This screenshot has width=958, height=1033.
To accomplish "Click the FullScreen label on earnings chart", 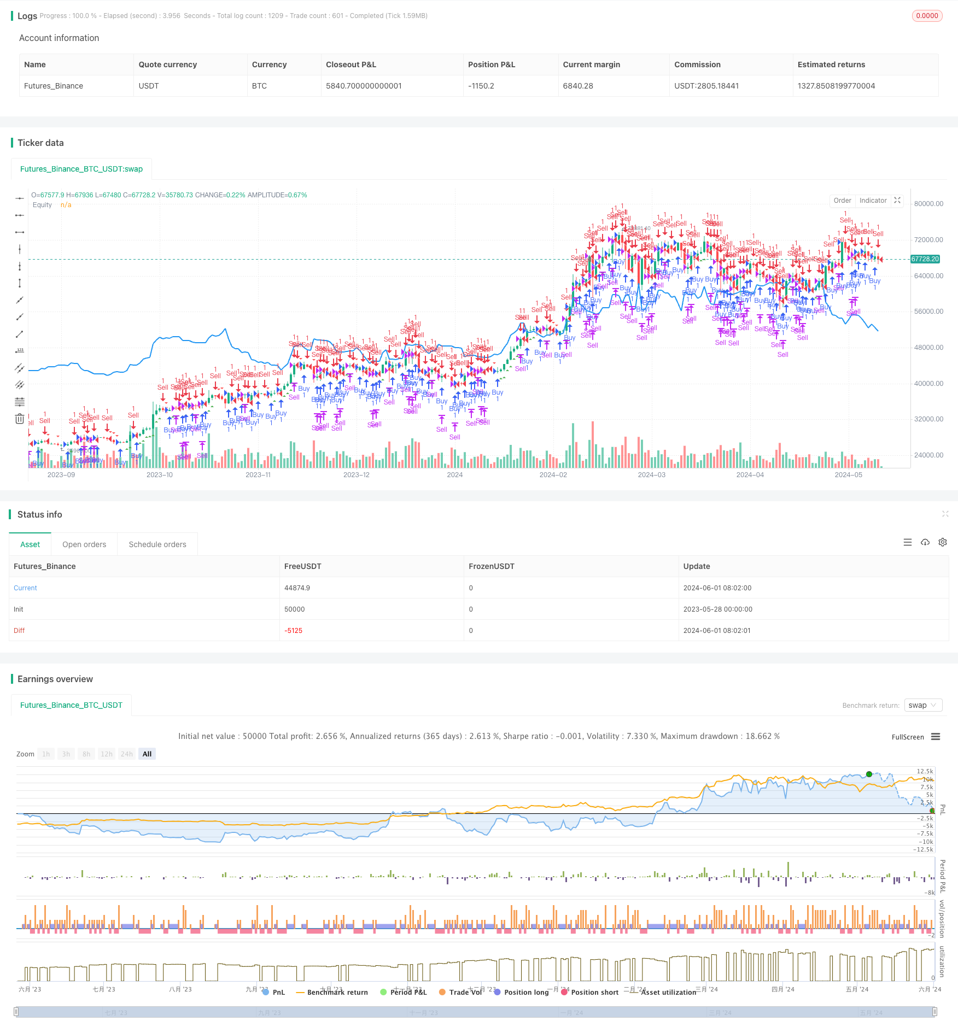I will point(907,737).
